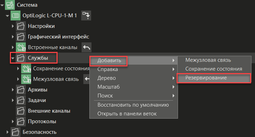Select the Графический интерфейс tree label
This screenshot has width=255, height=137.
[x=59, y=37]
